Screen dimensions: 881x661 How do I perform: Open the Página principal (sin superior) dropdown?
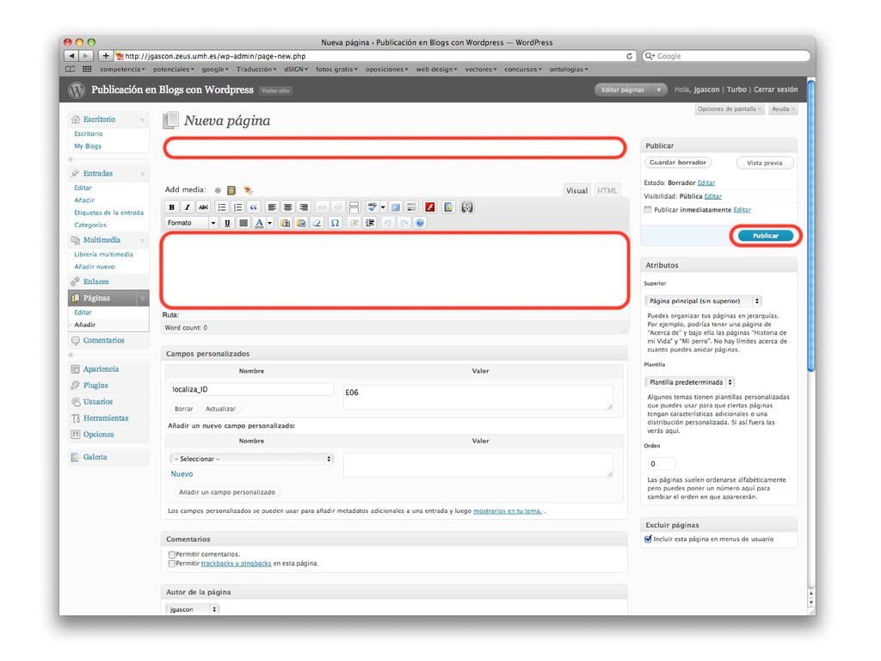point(703,301)
